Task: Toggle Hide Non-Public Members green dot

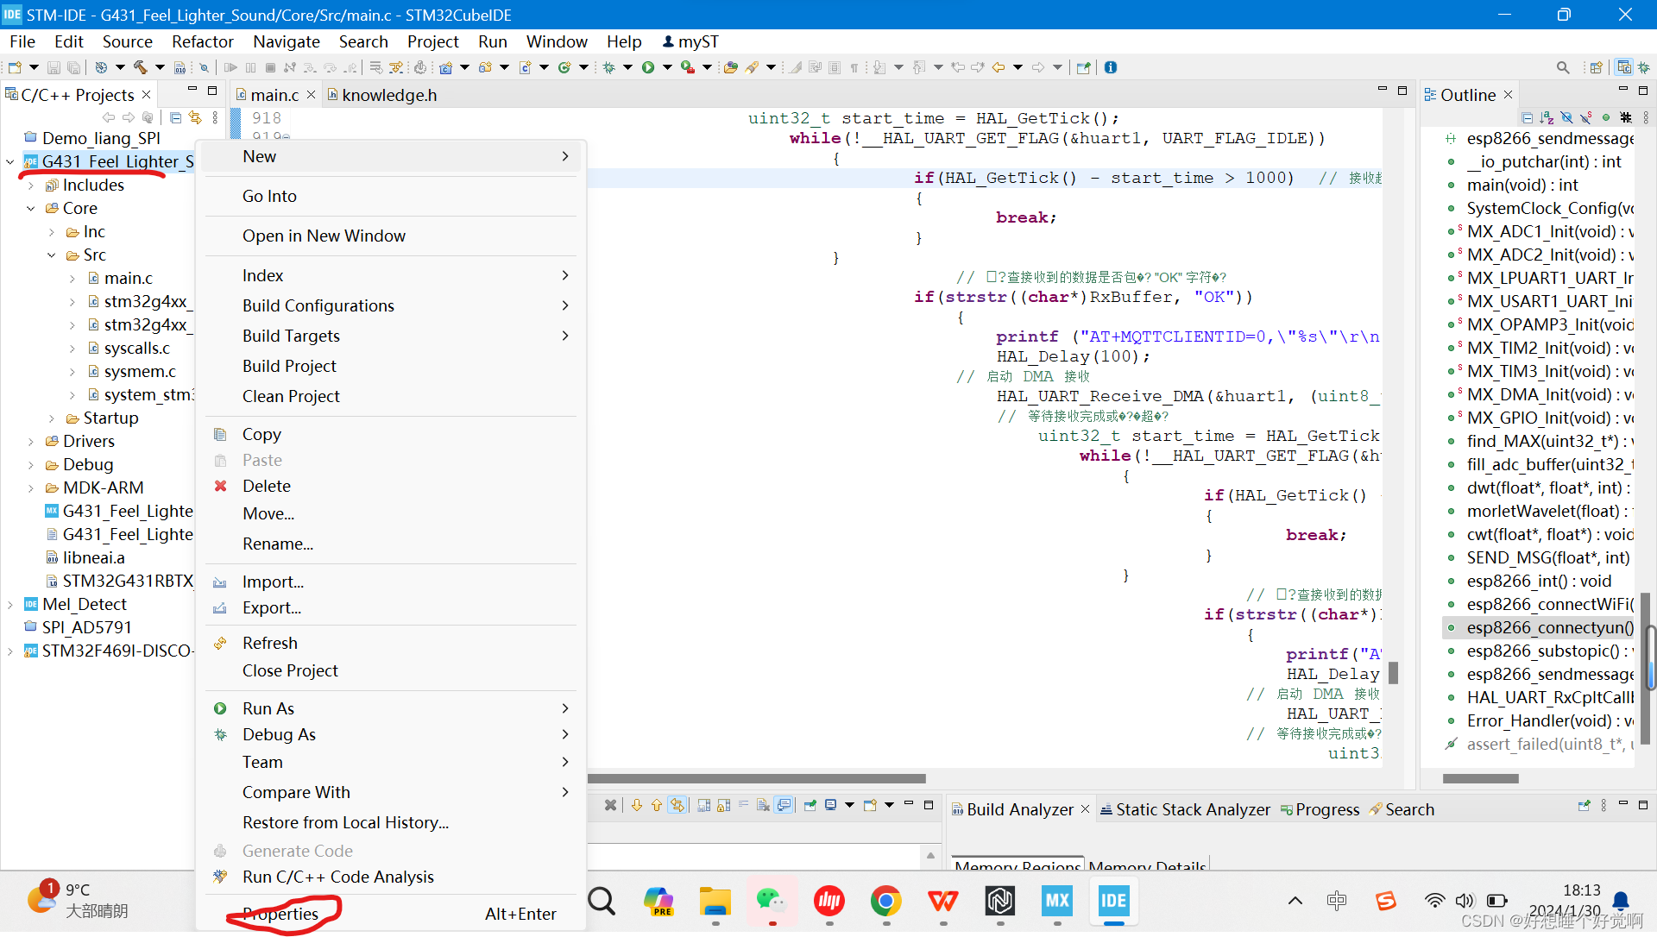Action: [x=1606, y=117]
